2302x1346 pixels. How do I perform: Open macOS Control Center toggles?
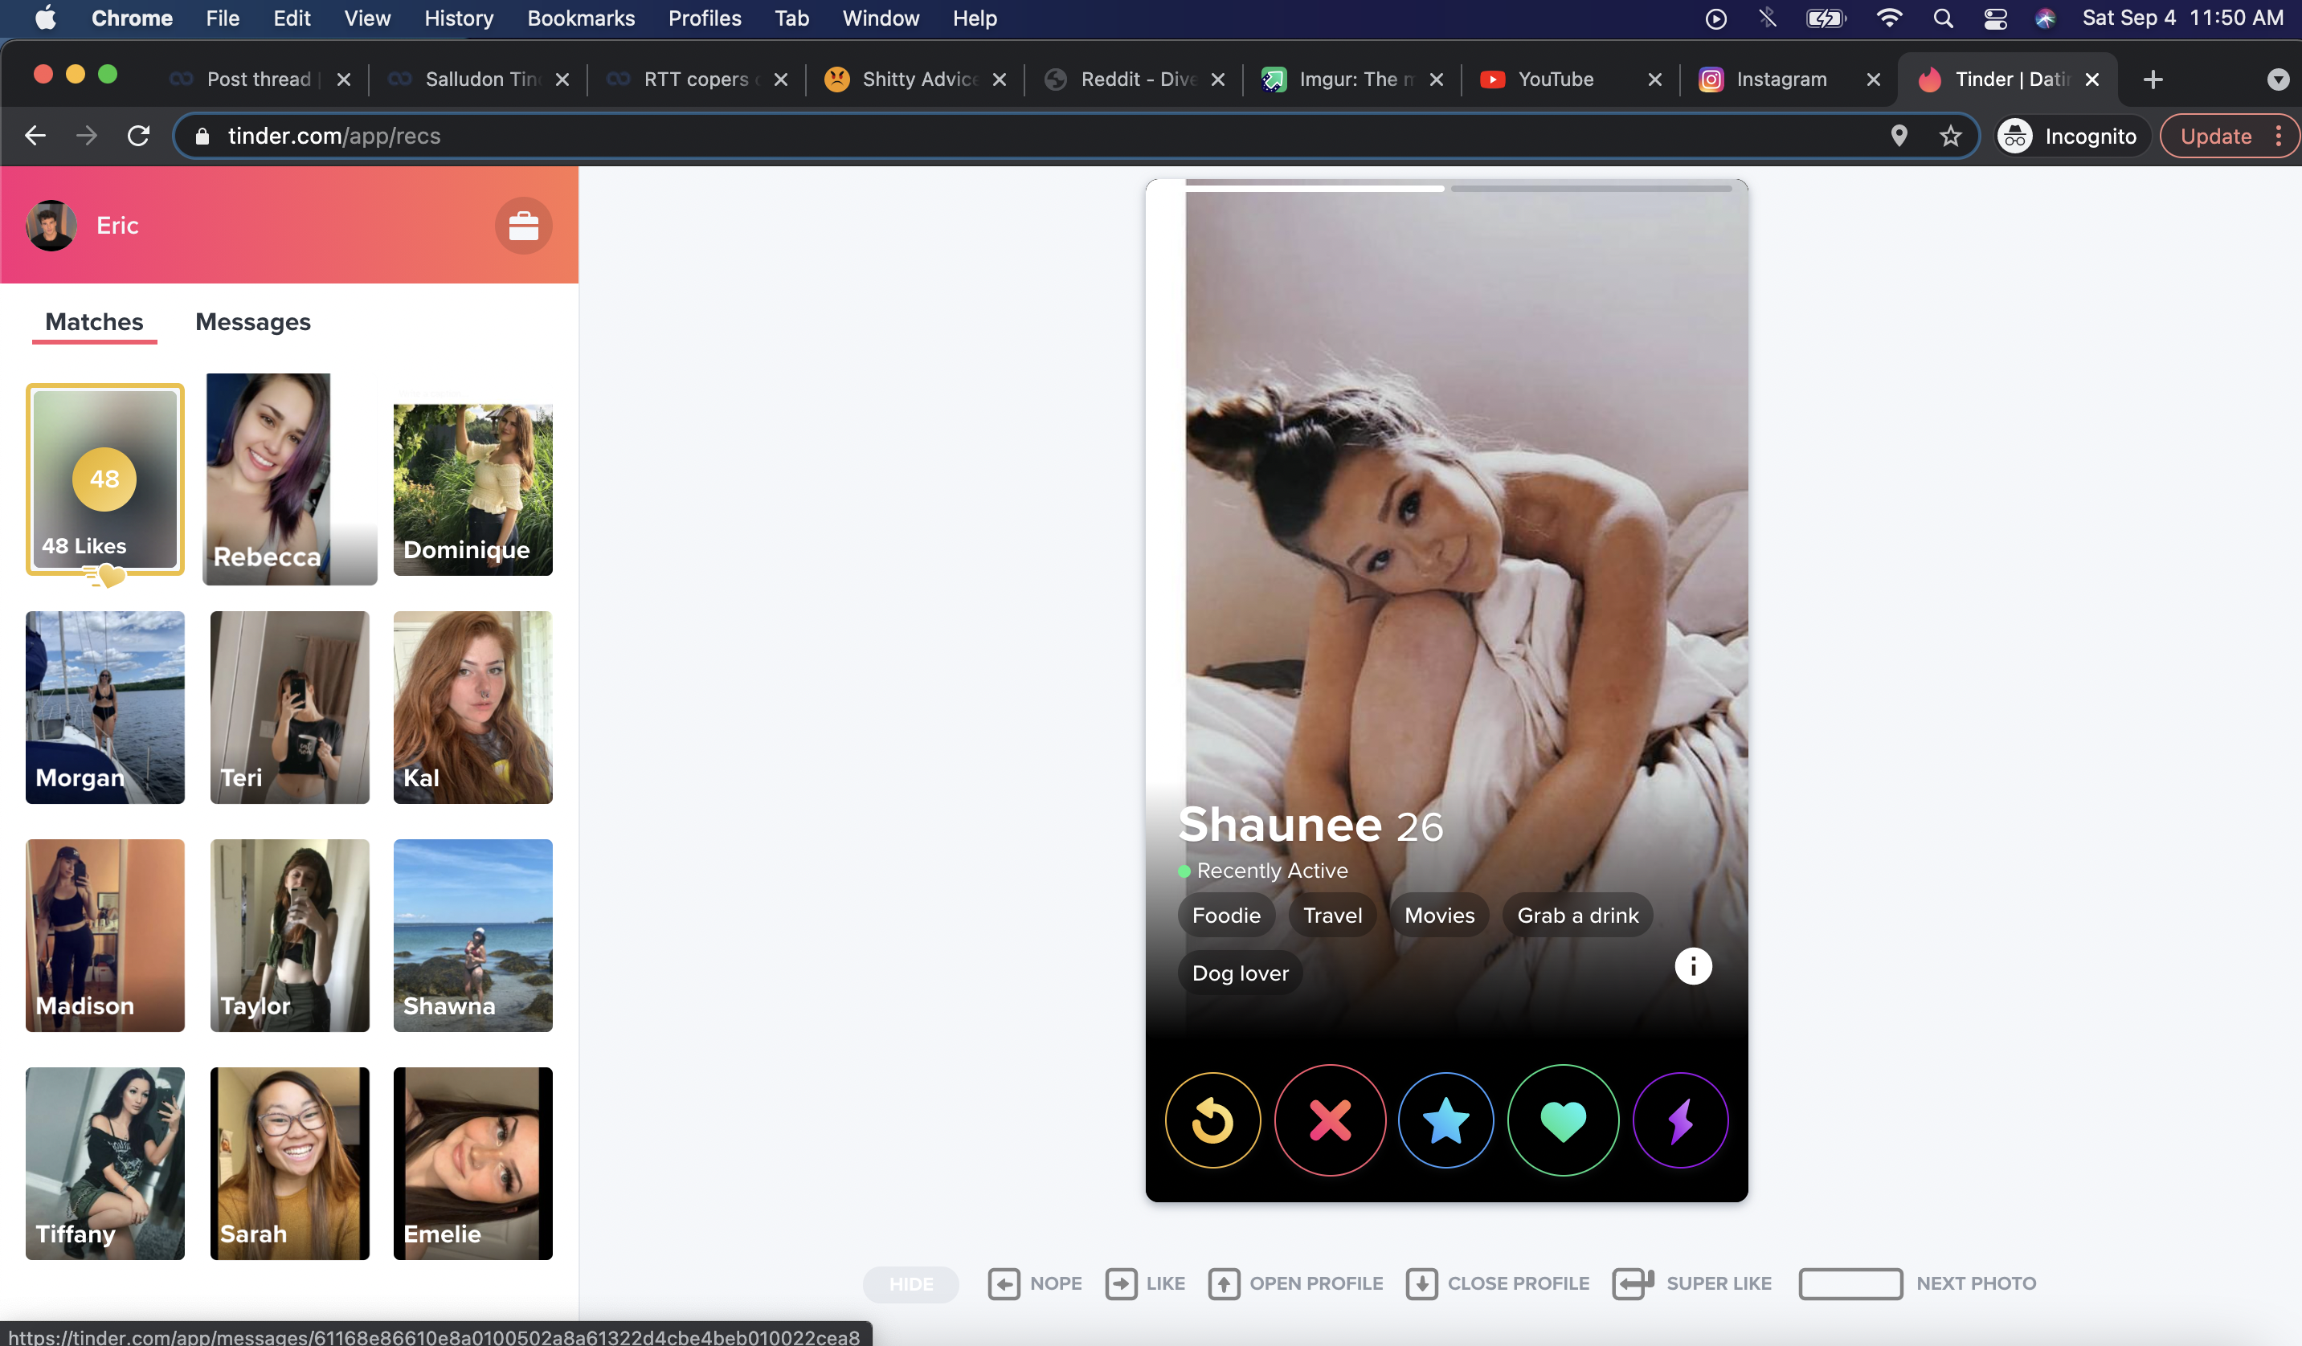click(1994, 18)
